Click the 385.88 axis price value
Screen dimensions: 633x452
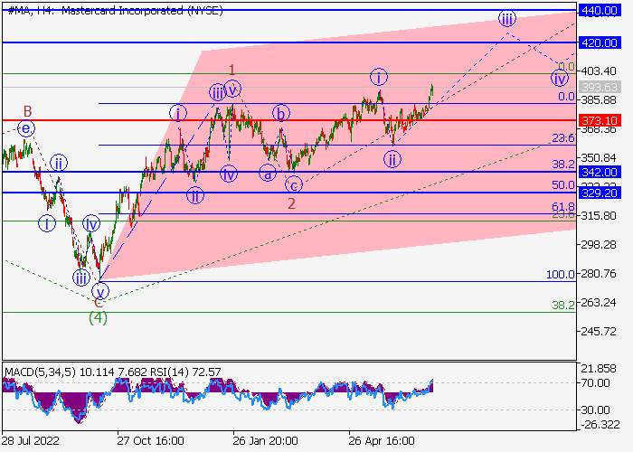click(x=599, y=100)
